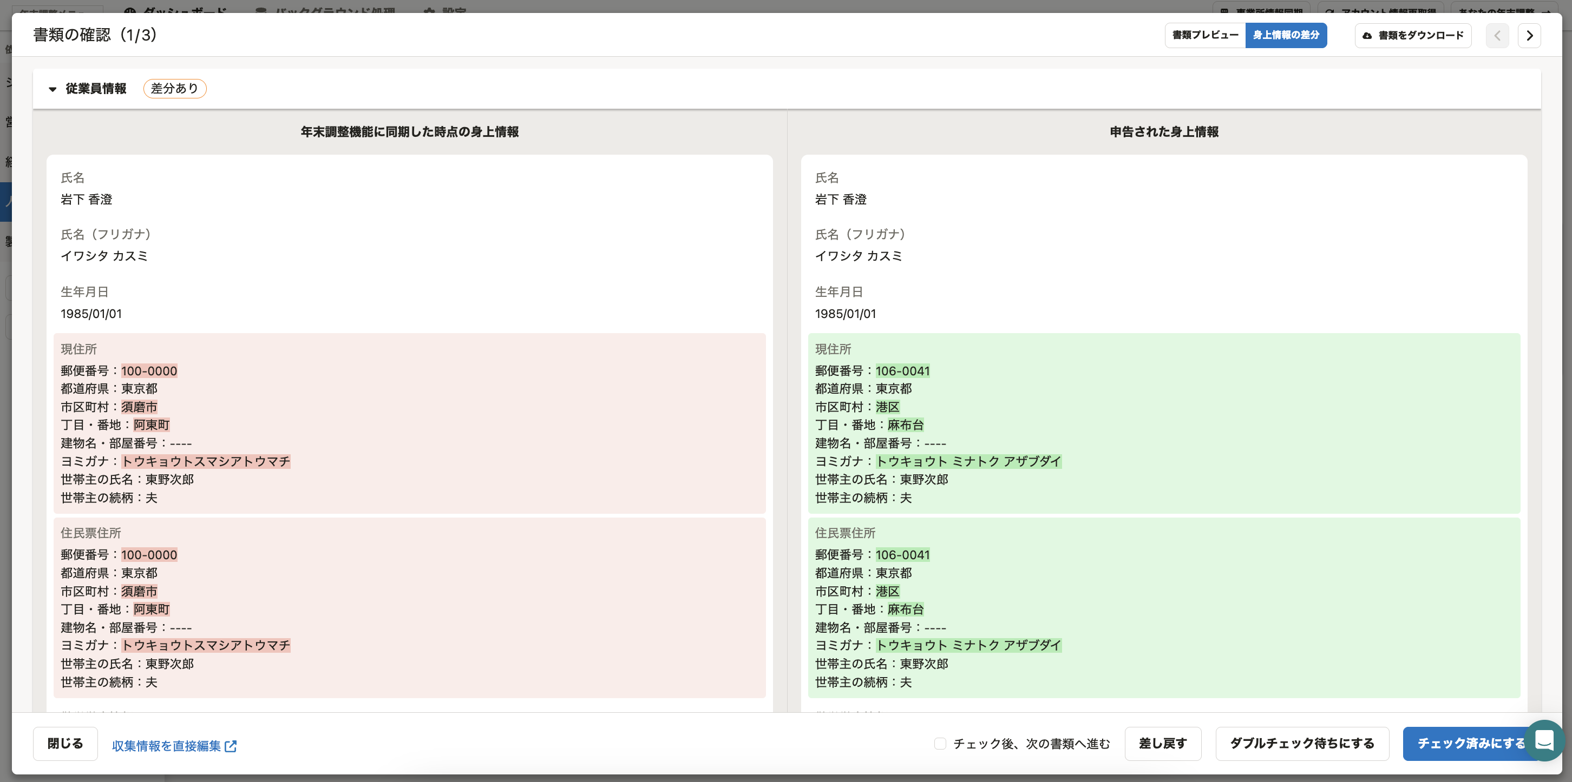
Task: Open the external link icon beside 収集情報を直接編集
Action: coord(230,745)
